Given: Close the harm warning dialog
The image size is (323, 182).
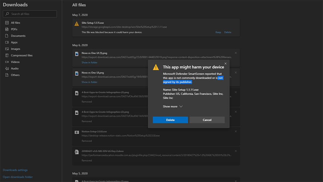Looking at the screenshot, I should [226, 63].
